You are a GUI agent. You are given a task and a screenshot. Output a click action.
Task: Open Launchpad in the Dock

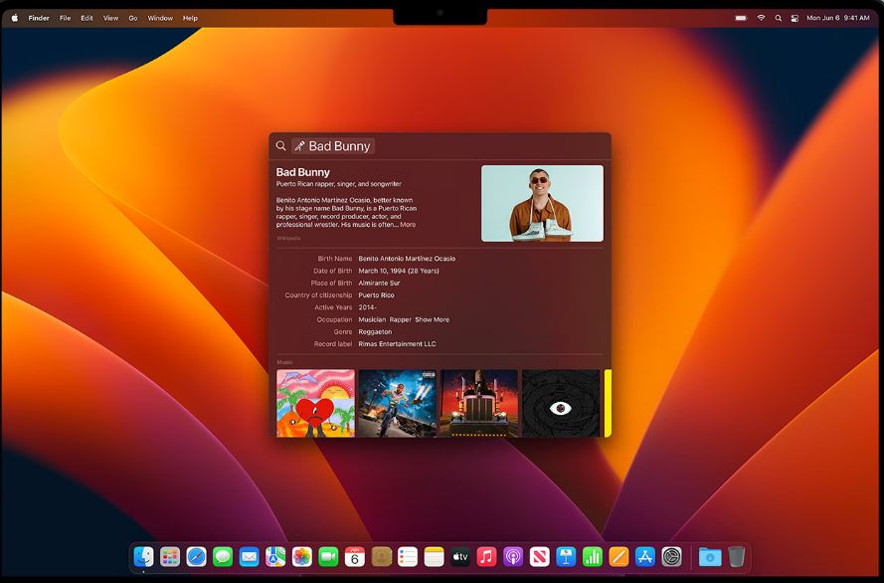[170, 557]
